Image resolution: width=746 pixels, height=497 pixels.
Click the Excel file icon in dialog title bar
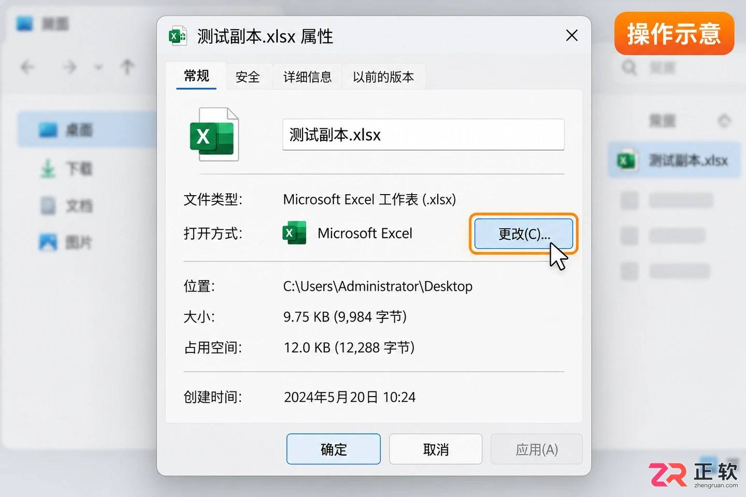point(178,36)
